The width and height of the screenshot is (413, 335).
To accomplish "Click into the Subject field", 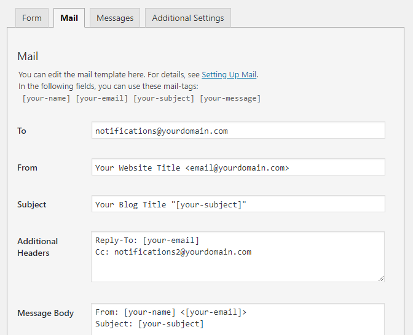I will 238,204.
